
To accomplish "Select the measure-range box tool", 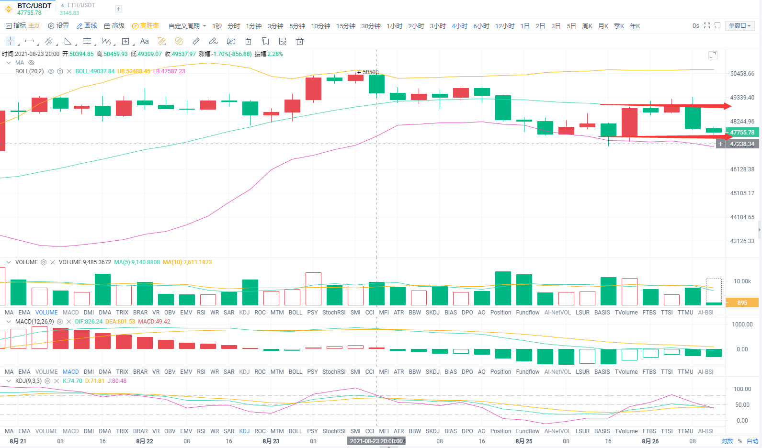I will 125,41.
